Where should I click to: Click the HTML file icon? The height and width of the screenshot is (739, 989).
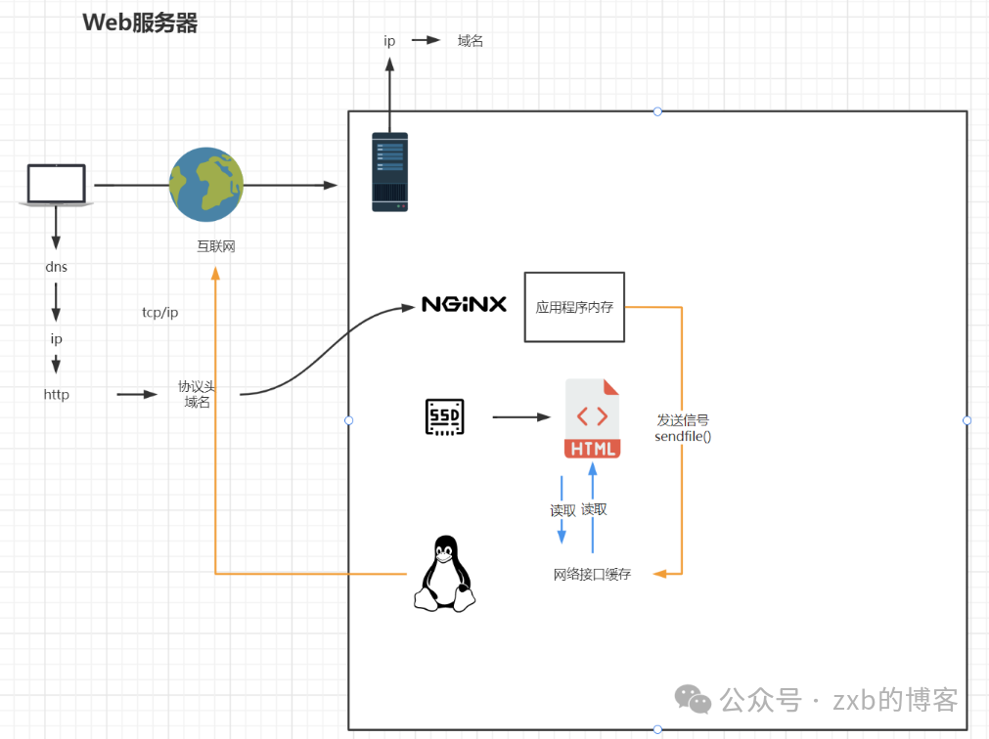(592, 418)
